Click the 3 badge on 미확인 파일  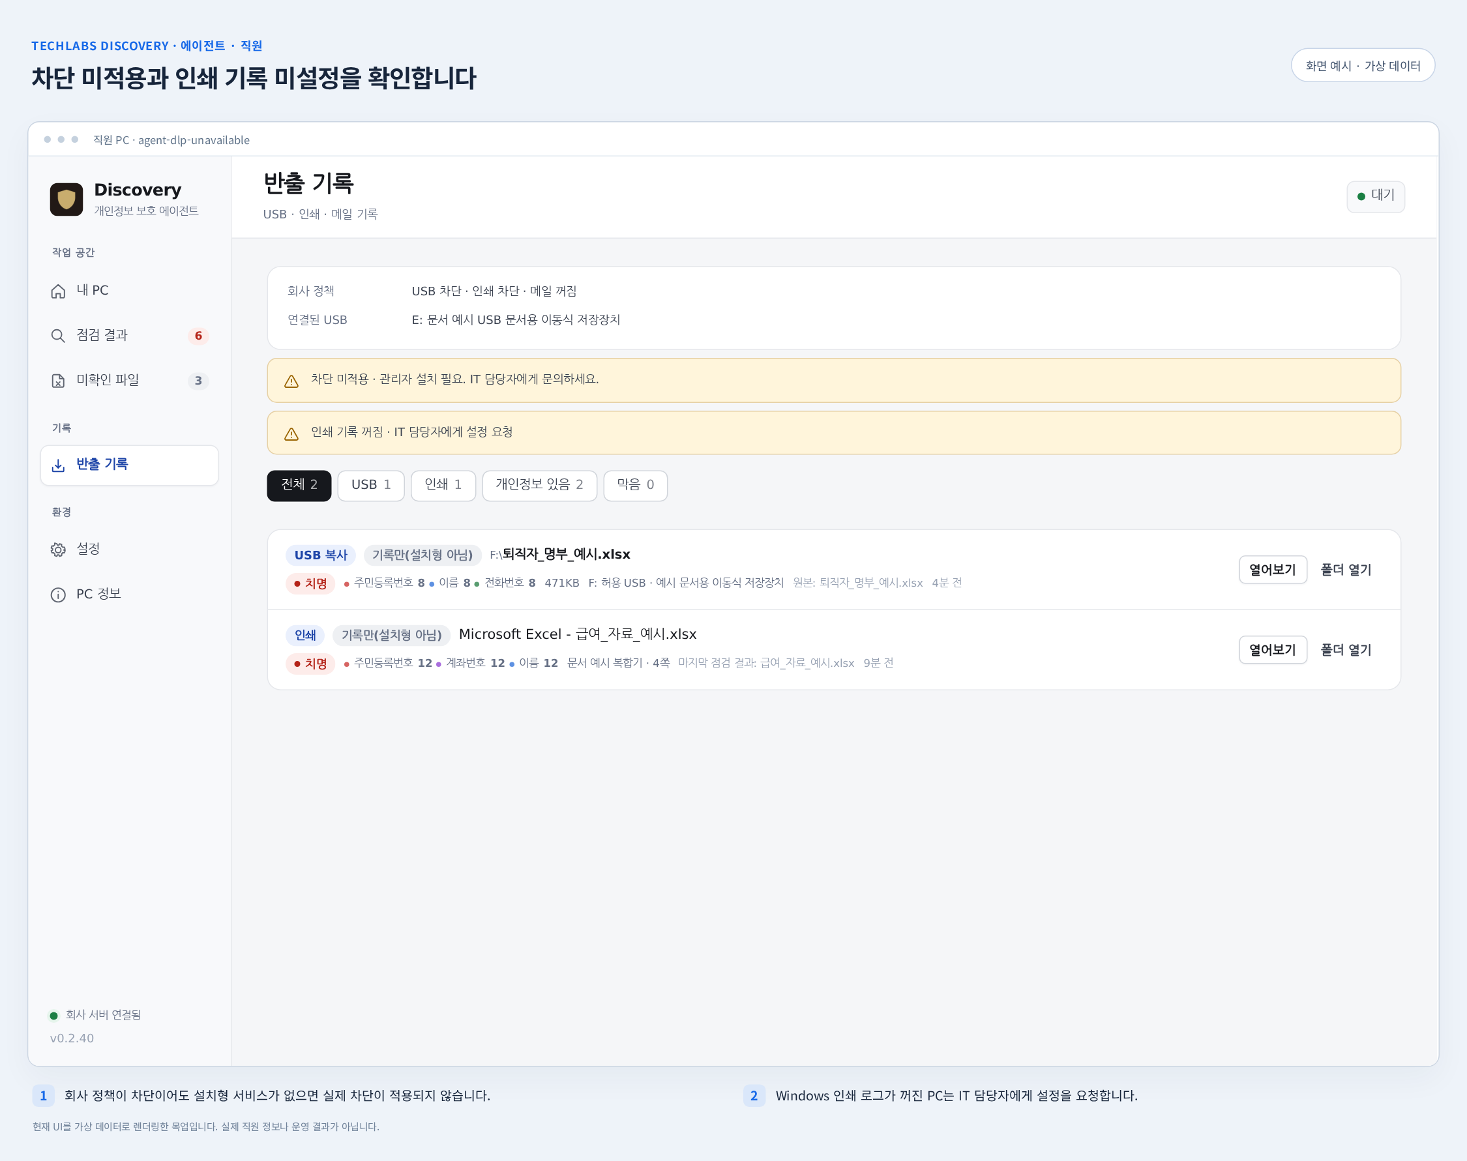point(198,381)
